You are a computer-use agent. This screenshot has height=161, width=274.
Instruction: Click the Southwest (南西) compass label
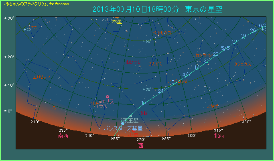63,136
